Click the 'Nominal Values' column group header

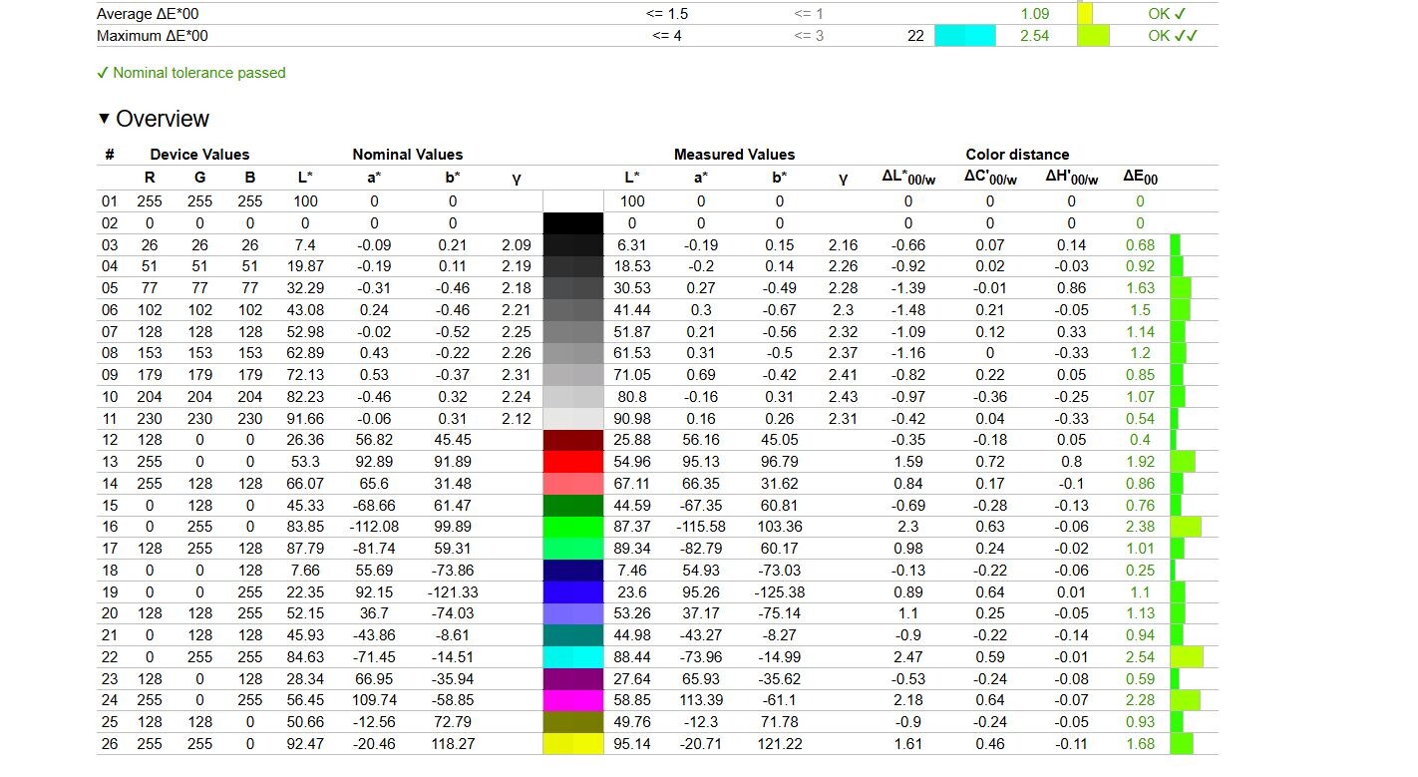tap(408, 155)
